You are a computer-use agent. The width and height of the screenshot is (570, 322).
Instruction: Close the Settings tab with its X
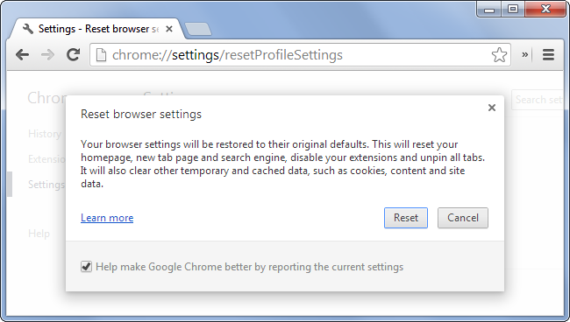tap(169, 29)
